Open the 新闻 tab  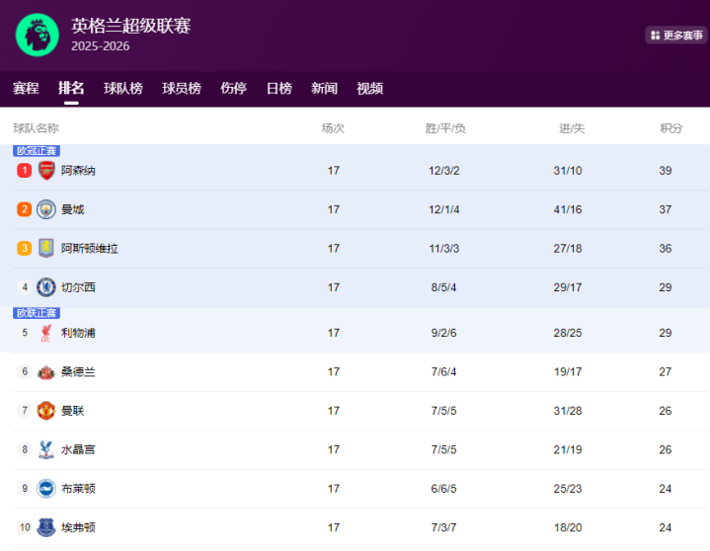[x=324, y=88]
